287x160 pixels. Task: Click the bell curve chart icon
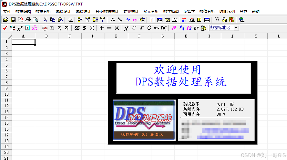click(45, 28)
